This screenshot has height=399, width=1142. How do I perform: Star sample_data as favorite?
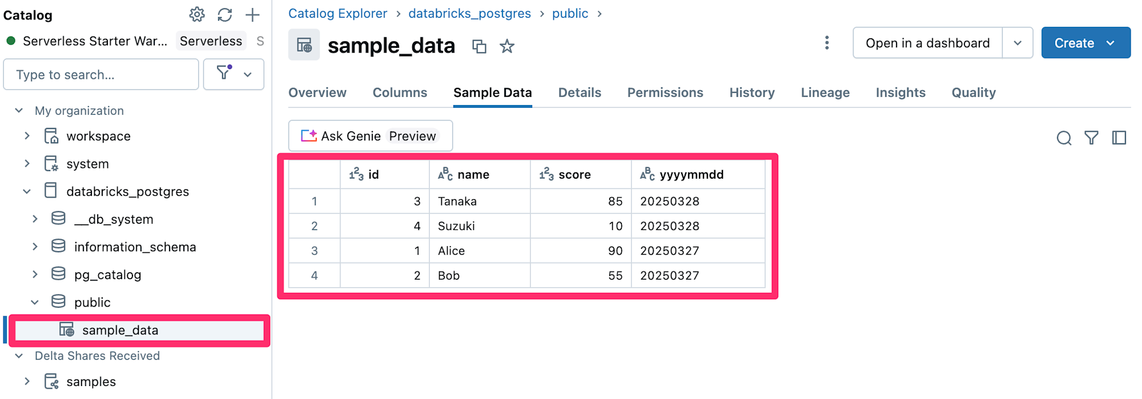click(507, 46)
